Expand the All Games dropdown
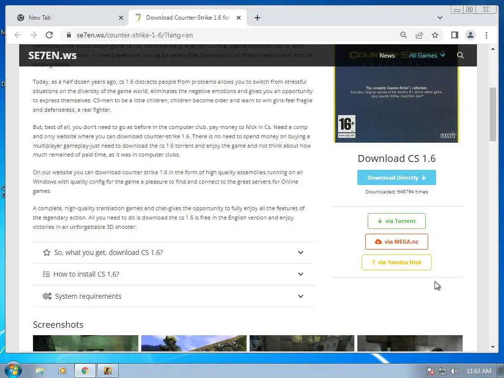The image size is (504, 378). [x=427, y=55]
